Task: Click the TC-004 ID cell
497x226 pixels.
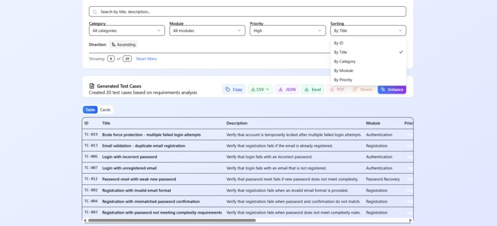Action: [x=91, y=201]
